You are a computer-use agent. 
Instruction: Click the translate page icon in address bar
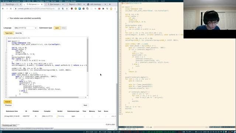coord(63,9)
